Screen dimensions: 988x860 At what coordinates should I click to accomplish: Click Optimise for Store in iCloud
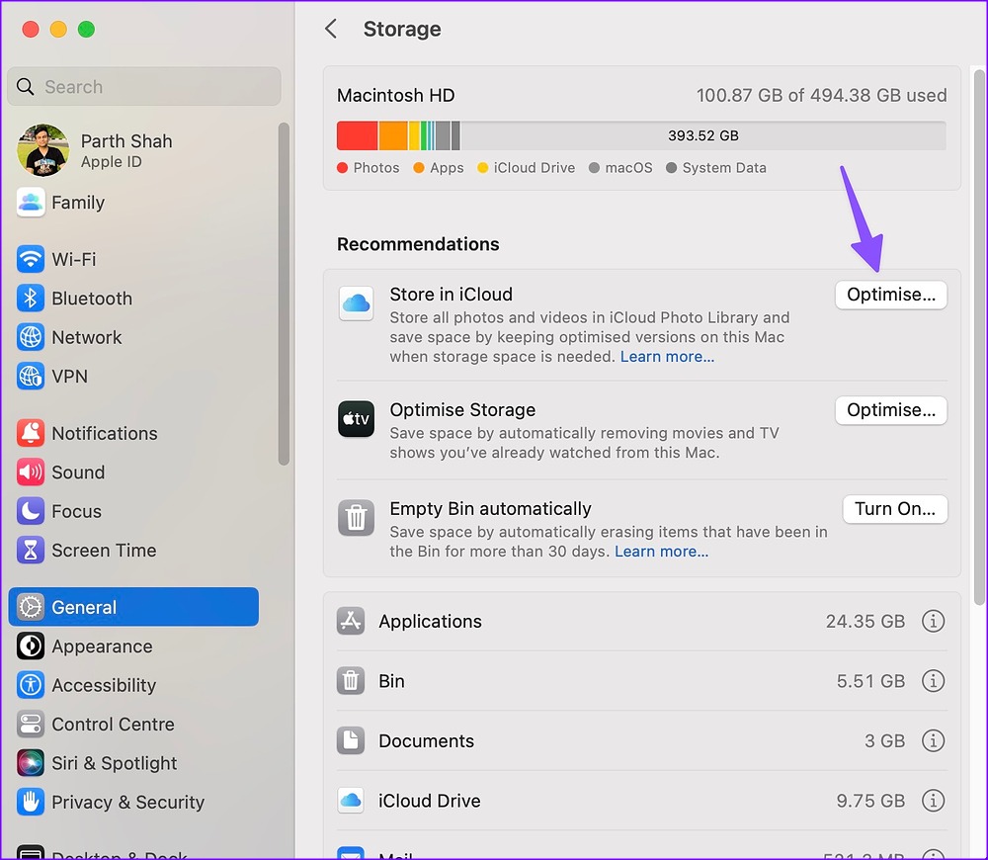click(890, 295)
